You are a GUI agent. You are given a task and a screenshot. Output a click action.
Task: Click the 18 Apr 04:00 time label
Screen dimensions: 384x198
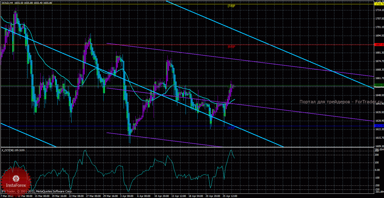click(196, 196)
